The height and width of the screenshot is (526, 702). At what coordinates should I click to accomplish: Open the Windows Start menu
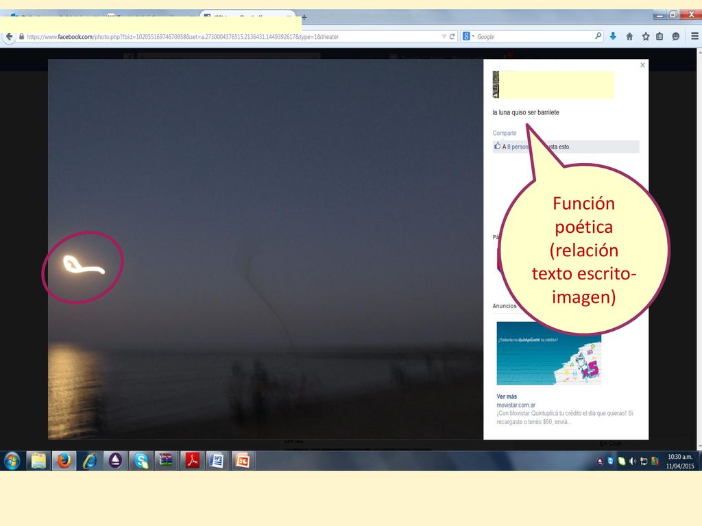(12, 461)
